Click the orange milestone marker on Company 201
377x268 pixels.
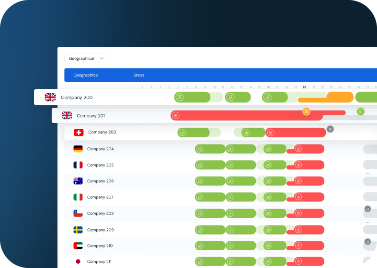(306, 112)
